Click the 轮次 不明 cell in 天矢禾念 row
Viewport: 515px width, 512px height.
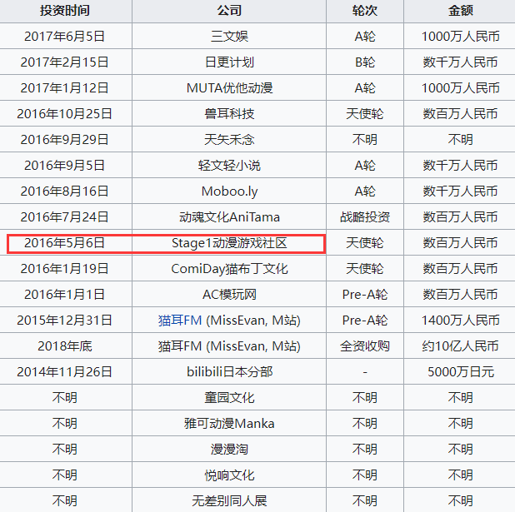[x=365, y=140]
